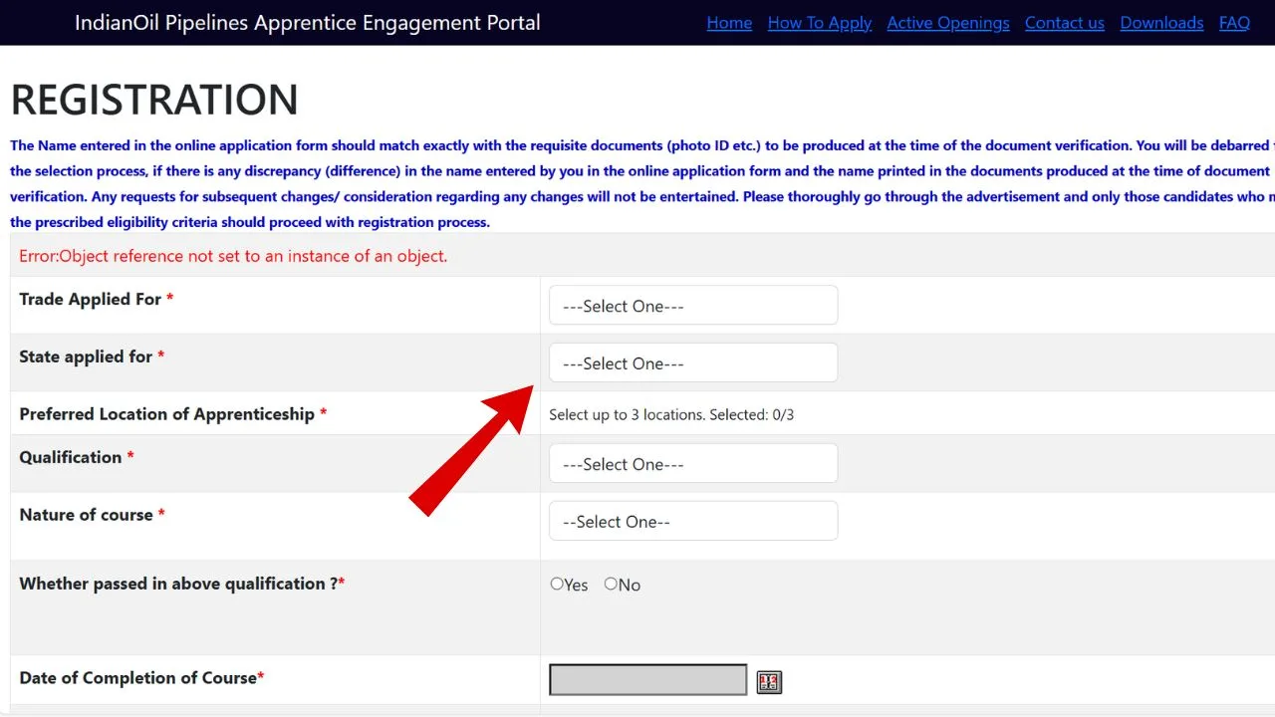Expand the Qualification dropdown
This screenshot has width=1275, height=717.
(x=693, y=464)
